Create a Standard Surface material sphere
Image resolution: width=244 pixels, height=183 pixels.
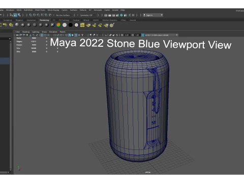coord(17,25)
